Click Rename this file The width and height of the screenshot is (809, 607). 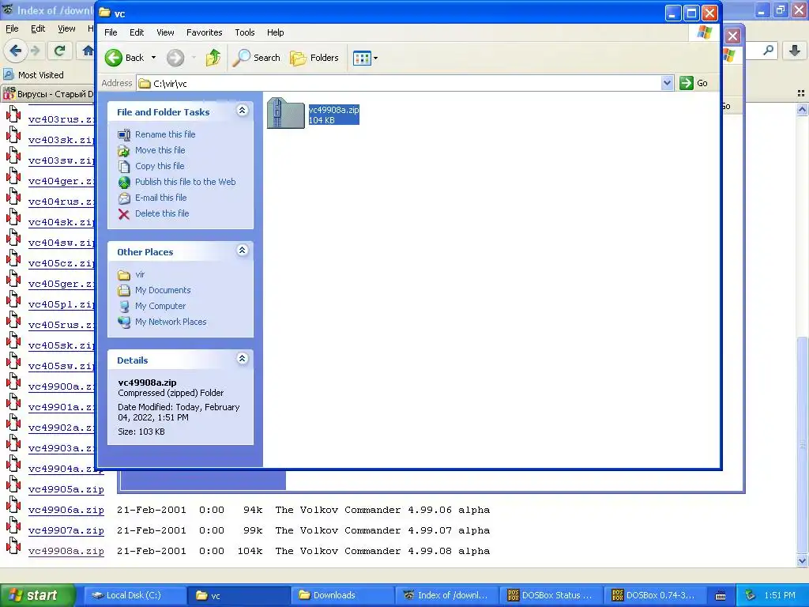[x=165, y=134]
